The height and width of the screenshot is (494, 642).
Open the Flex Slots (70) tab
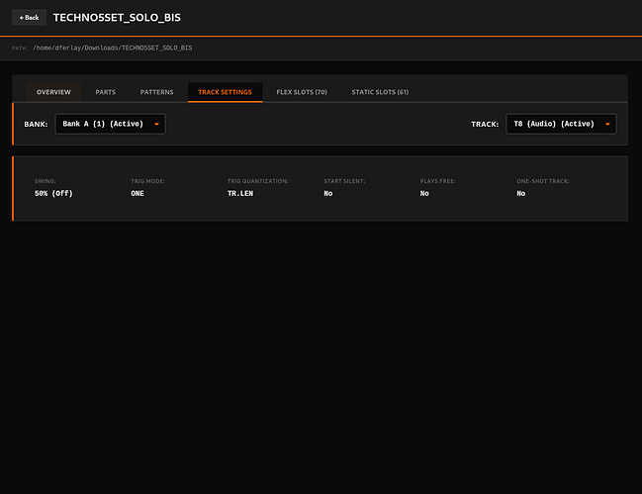coord(302,92)
